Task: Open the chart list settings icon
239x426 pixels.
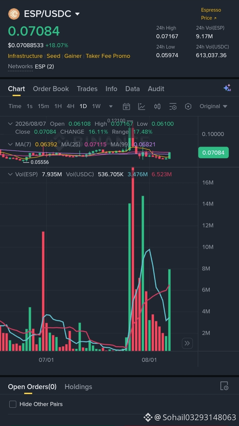Action: 173,106
